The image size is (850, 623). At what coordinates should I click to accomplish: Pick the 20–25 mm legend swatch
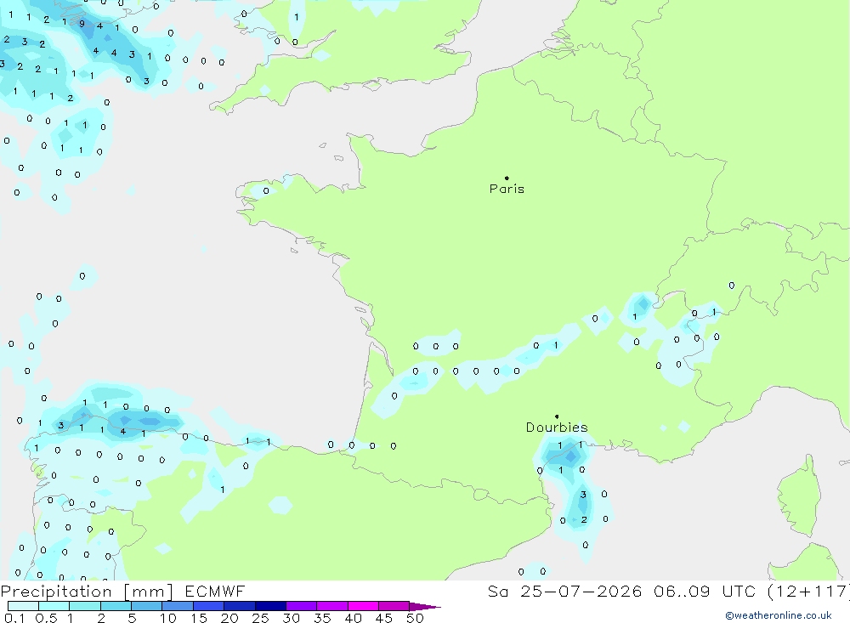(x=240, y=606)
